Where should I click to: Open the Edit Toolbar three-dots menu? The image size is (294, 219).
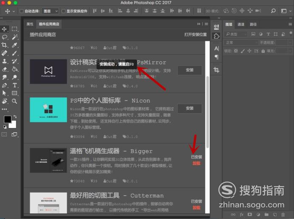point(4,109)
